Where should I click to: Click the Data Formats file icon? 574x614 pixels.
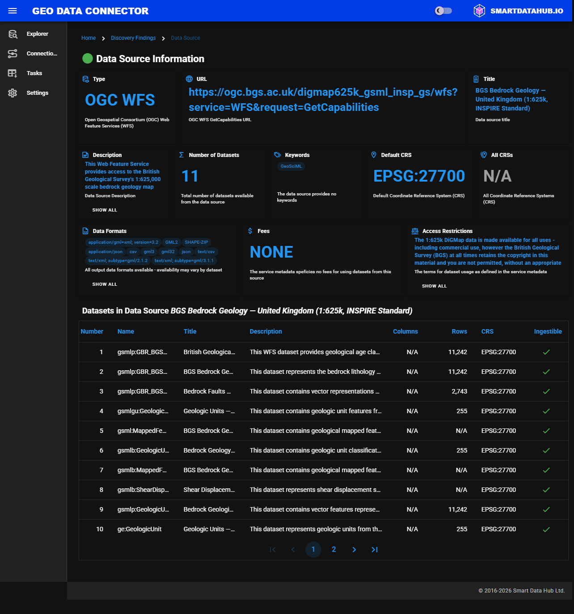point(85,231)
